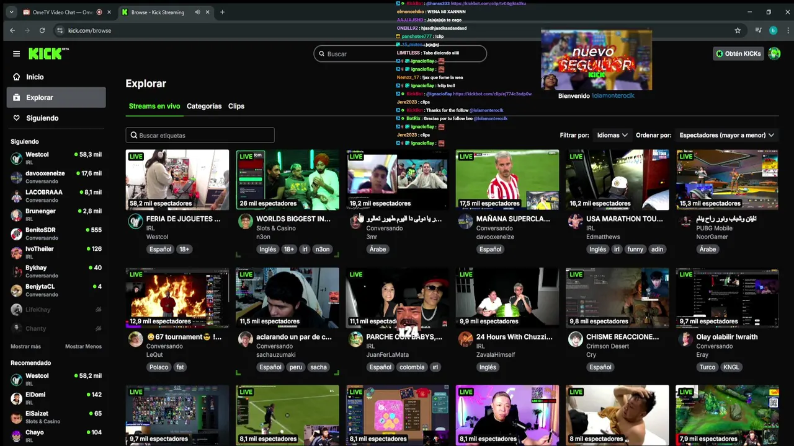This screenshot has height=446, width=794.
Task: Open the browser tab search chevron
Action: (x=11, y=12)
